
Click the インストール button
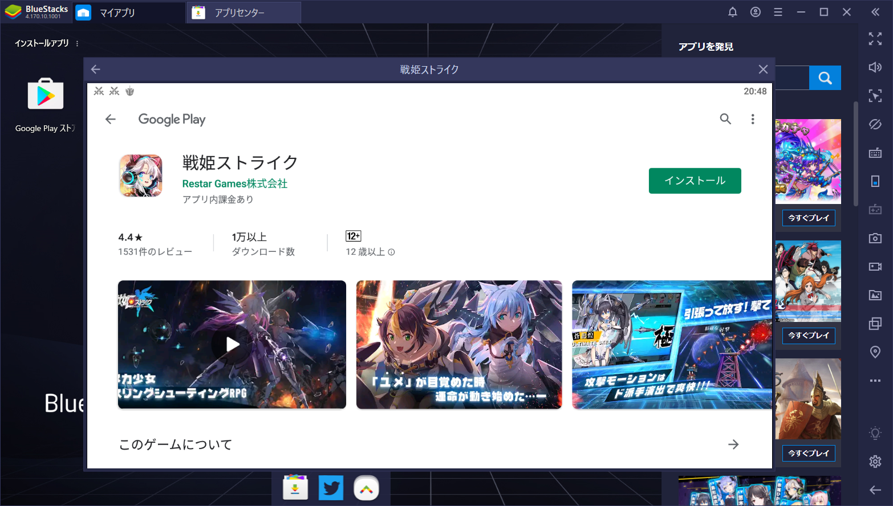[x=695, y=181]
